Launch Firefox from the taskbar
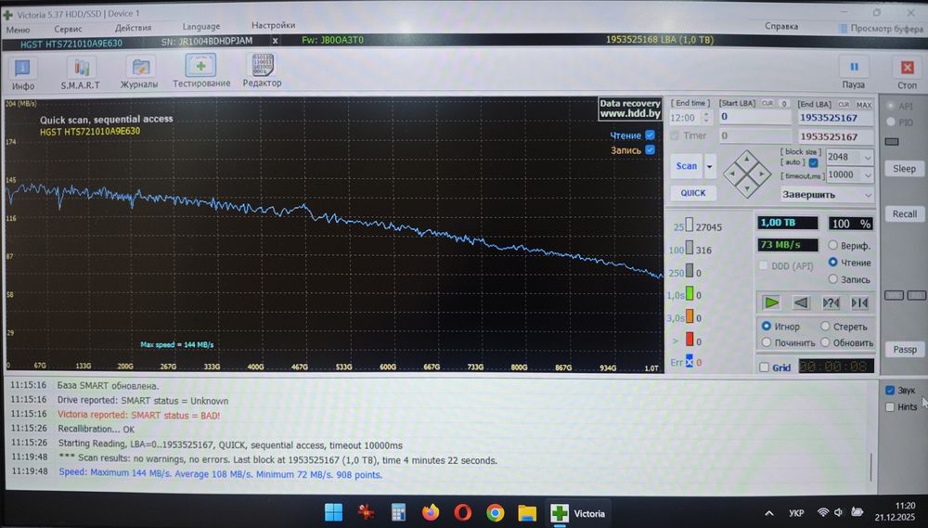Screen dimensions: 928x528 point(431,512)
